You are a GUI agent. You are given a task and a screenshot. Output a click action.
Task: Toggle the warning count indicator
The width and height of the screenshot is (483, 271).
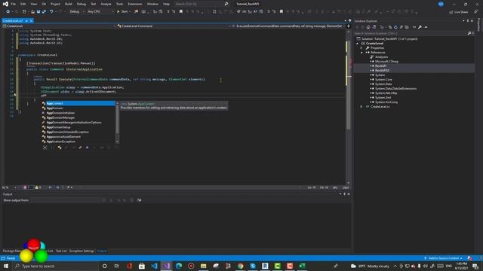click(x=38, y=187)
